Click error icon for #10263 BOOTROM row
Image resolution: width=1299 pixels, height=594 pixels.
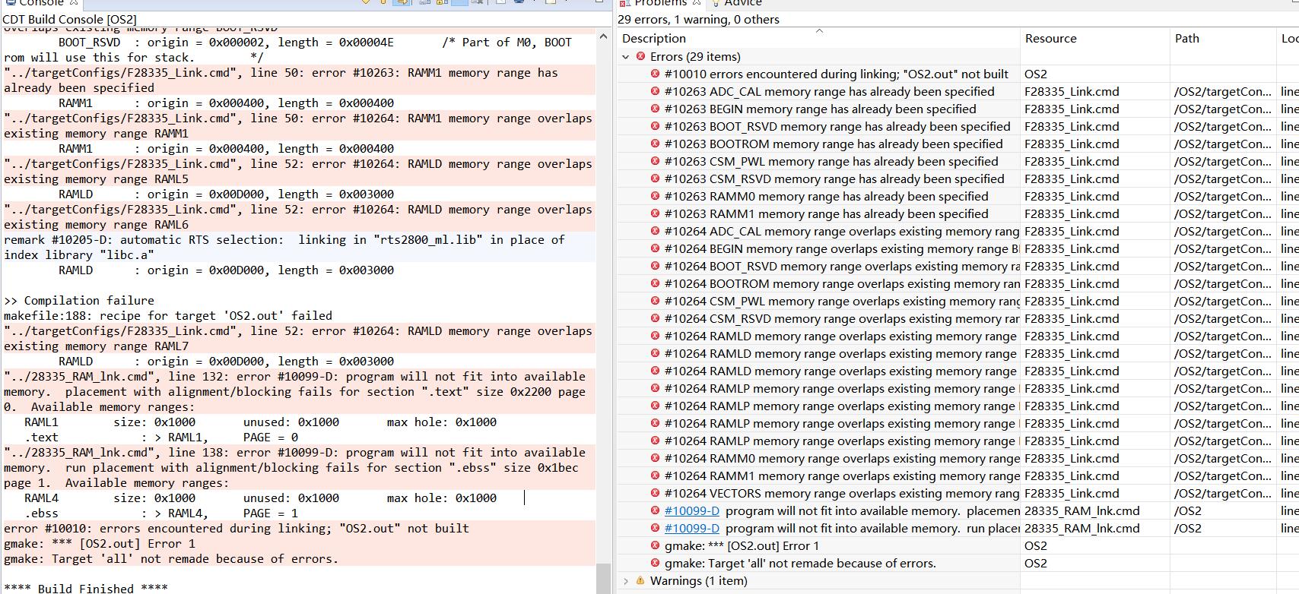point(655,144)
